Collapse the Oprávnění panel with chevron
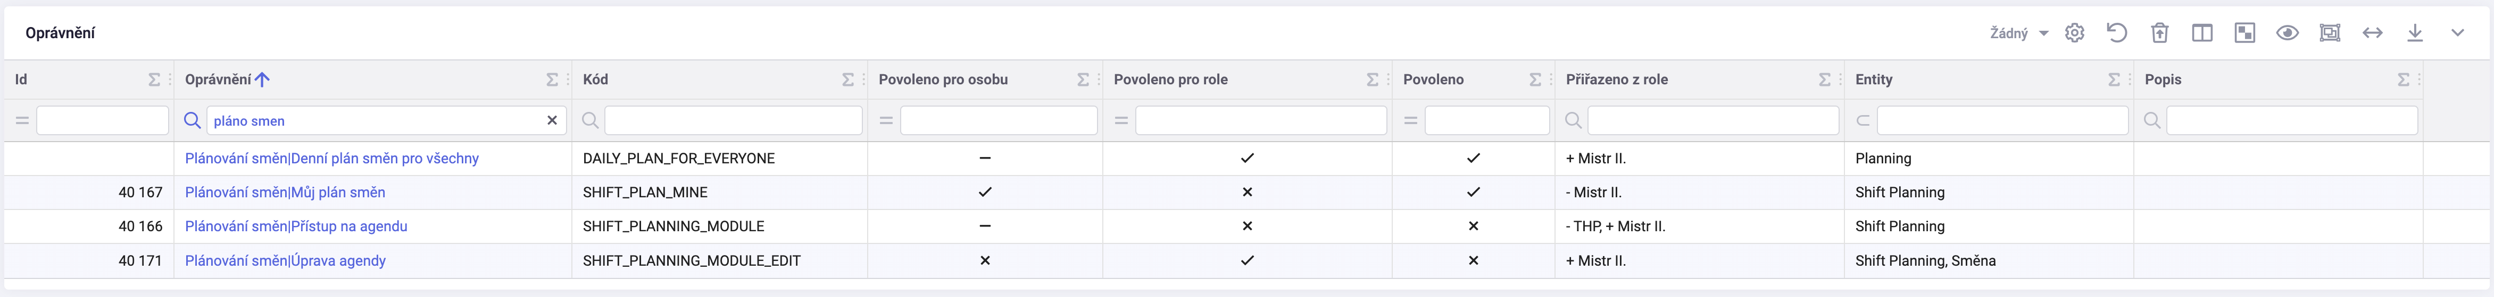Viewport: 2494px width, 297px height. tap(2457, 33)
